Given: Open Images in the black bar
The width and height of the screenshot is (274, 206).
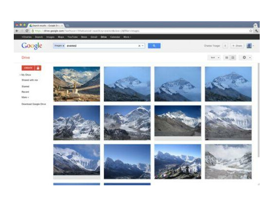Looking at the screenshot, I should [50, 37].
